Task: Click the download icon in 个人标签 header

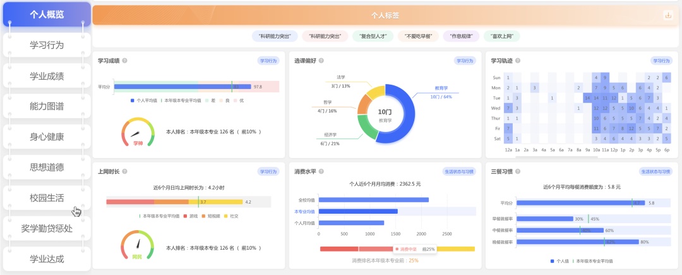Action: pos(667,15)
